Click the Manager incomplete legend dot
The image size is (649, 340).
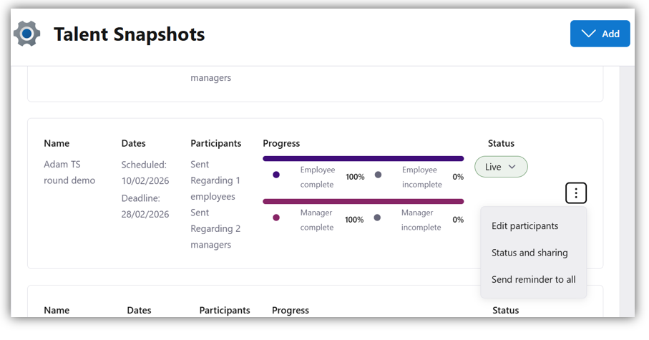click(x=378, y=218)
